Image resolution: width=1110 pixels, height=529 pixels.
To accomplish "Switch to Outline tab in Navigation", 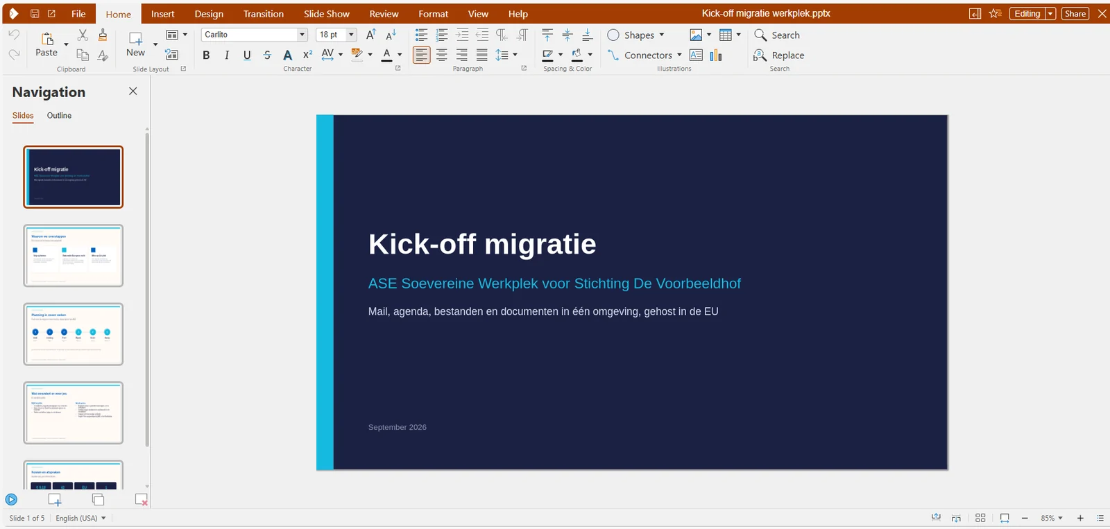I will [59, 116].
